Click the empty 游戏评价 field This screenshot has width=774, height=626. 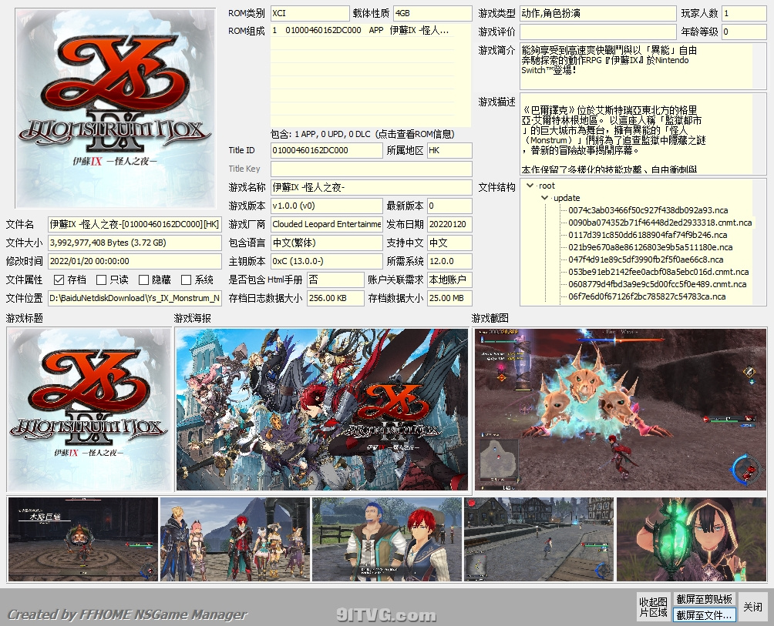click(597, 32)
